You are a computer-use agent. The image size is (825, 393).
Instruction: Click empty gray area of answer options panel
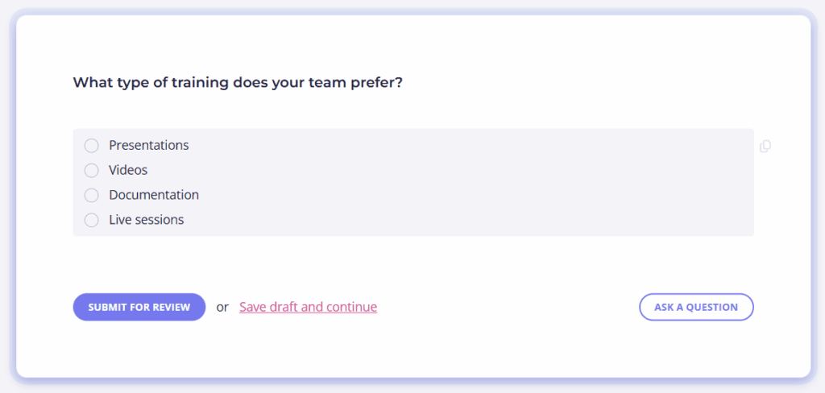474,183
